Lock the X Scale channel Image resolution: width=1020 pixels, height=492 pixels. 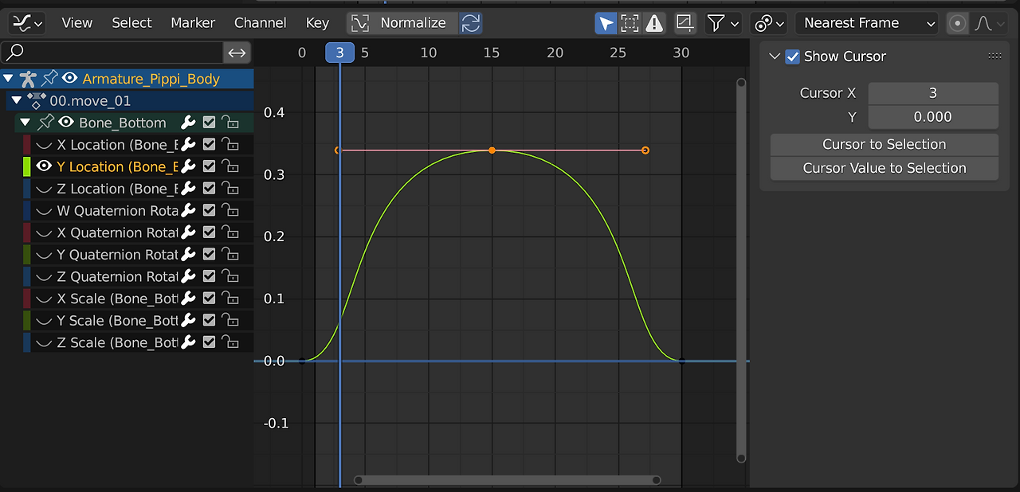click(230, 299)
